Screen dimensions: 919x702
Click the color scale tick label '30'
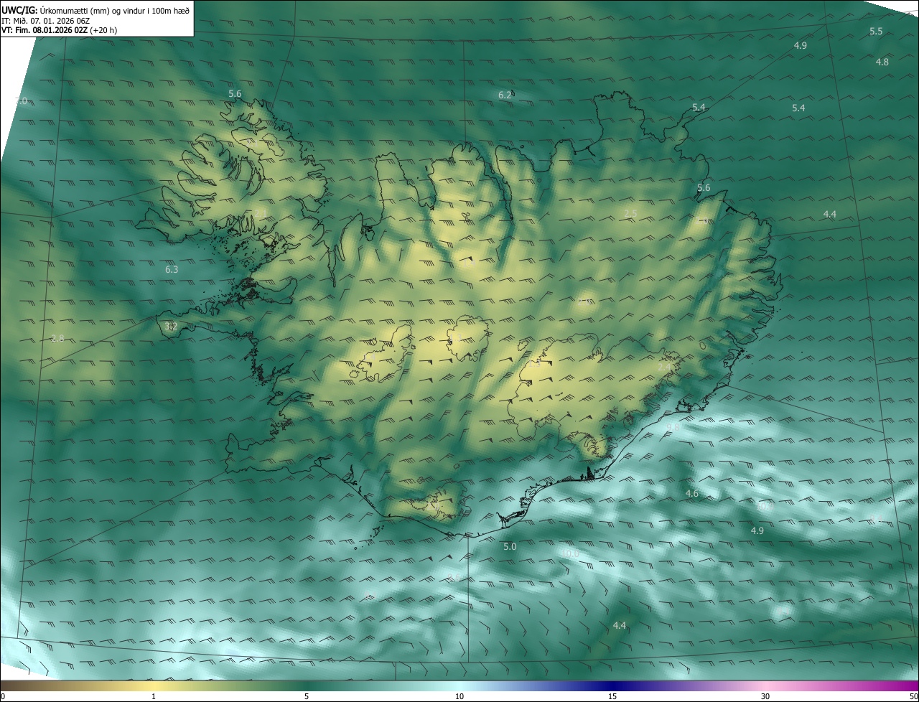tap(765, 696)
